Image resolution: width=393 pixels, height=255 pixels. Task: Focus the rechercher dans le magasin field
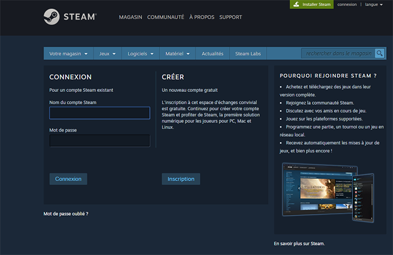point(338,53)
